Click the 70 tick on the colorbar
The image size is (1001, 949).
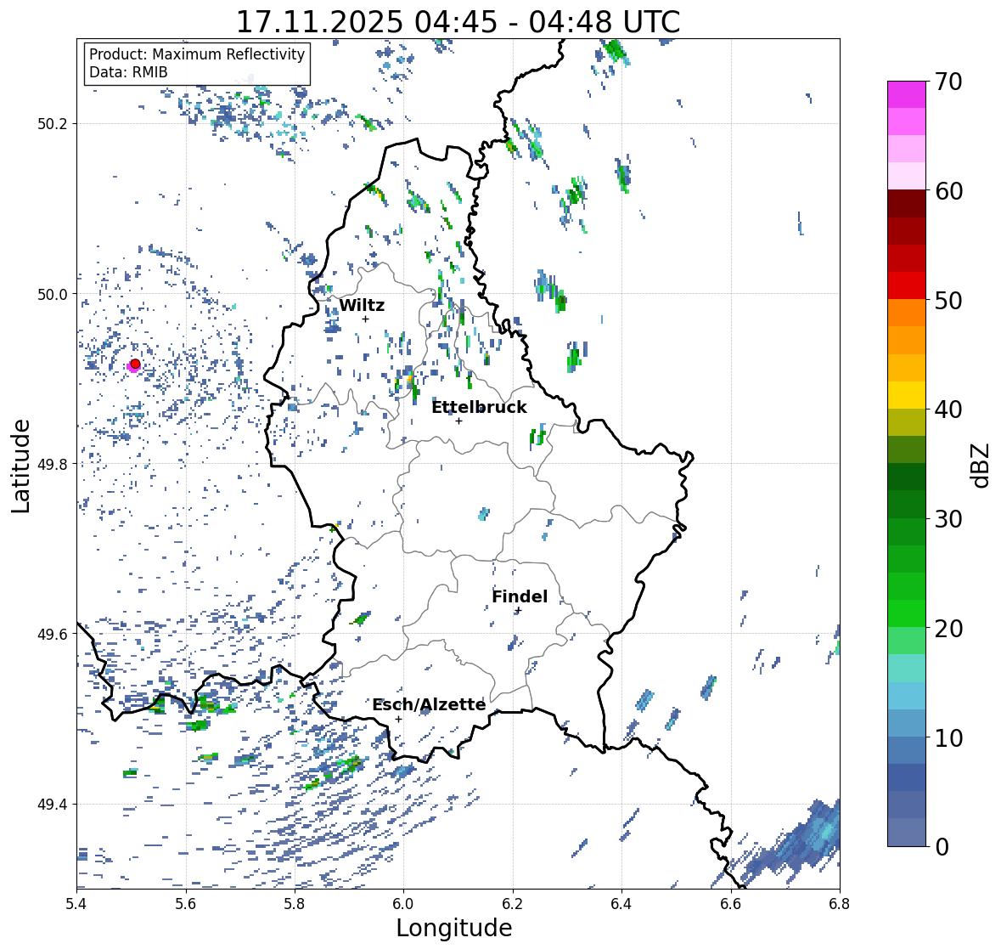[948, 82]
